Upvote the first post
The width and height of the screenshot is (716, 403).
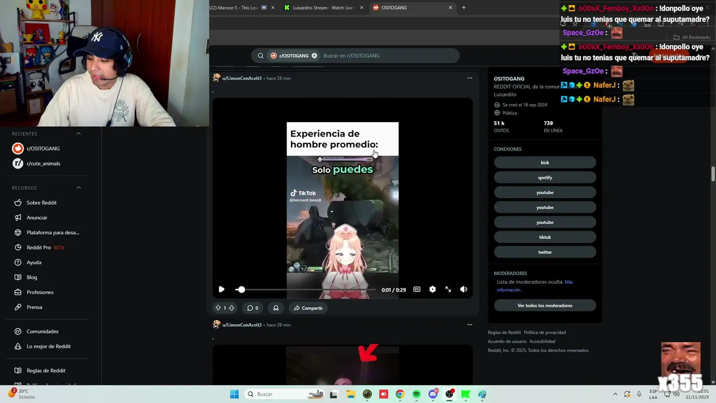point(218,308)
